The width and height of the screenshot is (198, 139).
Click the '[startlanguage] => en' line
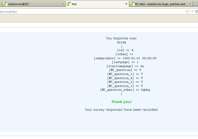click(x=125, y=66)
